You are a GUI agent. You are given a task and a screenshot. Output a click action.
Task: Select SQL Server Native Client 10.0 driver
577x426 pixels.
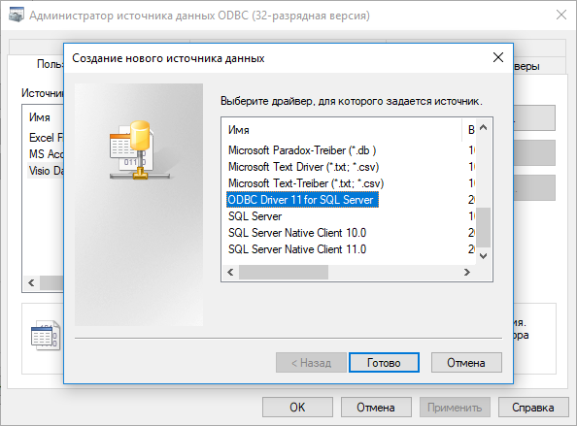pos(297,233)
